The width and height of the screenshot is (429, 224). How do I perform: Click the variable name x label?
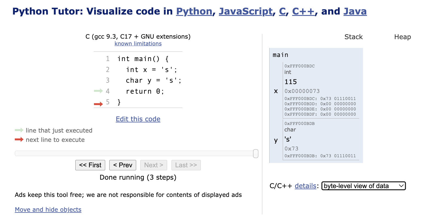(x=276, y=91)
